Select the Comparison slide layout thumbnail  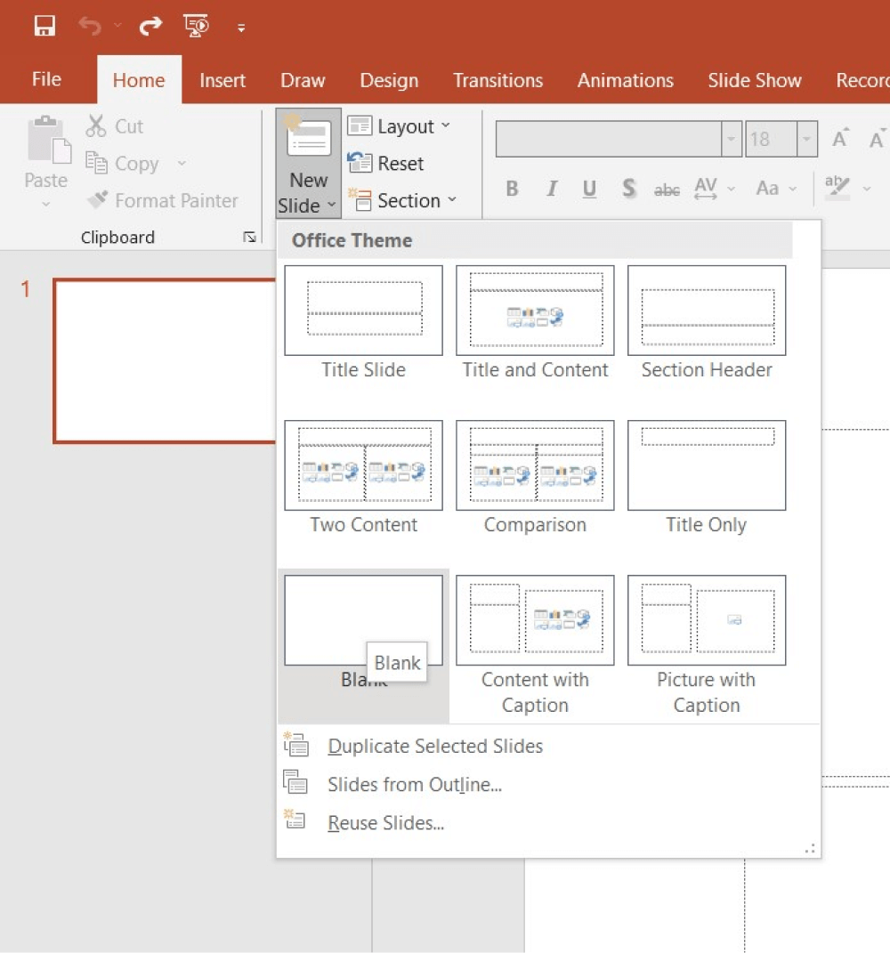tap(534, 464)
